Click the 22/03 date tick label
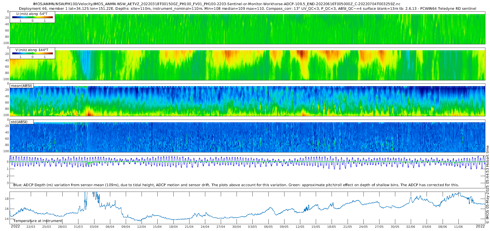The width and height of the screenshot is (490, 231). click(31, 227)
